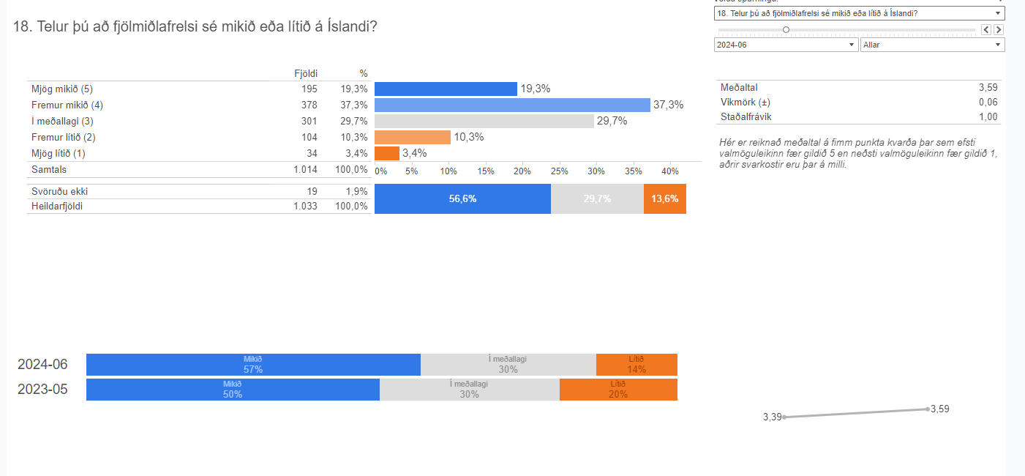Click the Fremur lítið 10,3% bar
Viewport: 1025px width, 476px height.
pyautogui.click(x=412, y=137)
